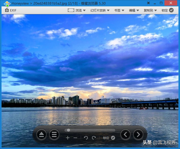The width and height of the screenshot is (180, 149).
Task: Zoom in with the plus icon
Action: click(x=68, y=138)
